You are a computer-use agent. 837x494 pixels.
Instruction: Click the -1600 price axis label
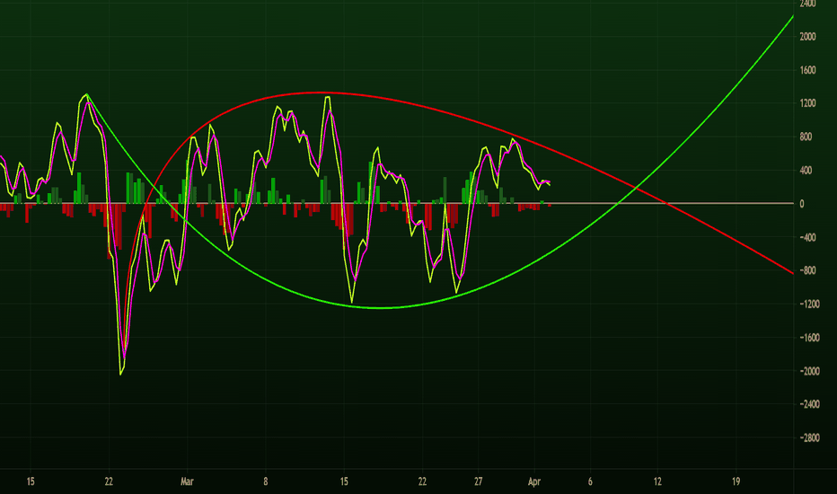pyautogui.click(x=809, y=338)
